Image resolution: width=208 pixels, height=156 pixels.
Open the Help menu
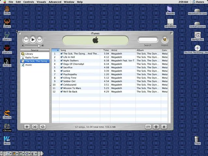80,2
